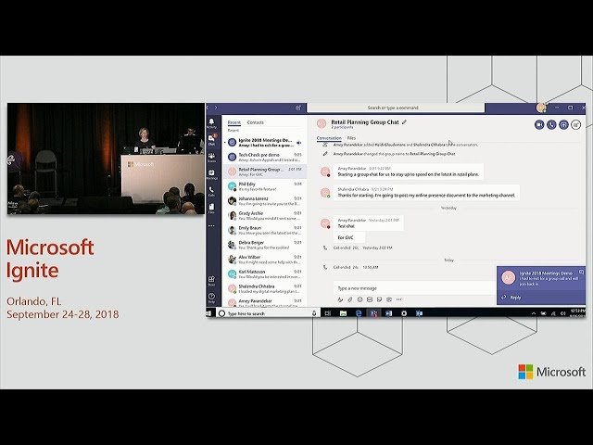Select the Conversation tab
This screenshot has height=445, width=593.
pos(329,138)
